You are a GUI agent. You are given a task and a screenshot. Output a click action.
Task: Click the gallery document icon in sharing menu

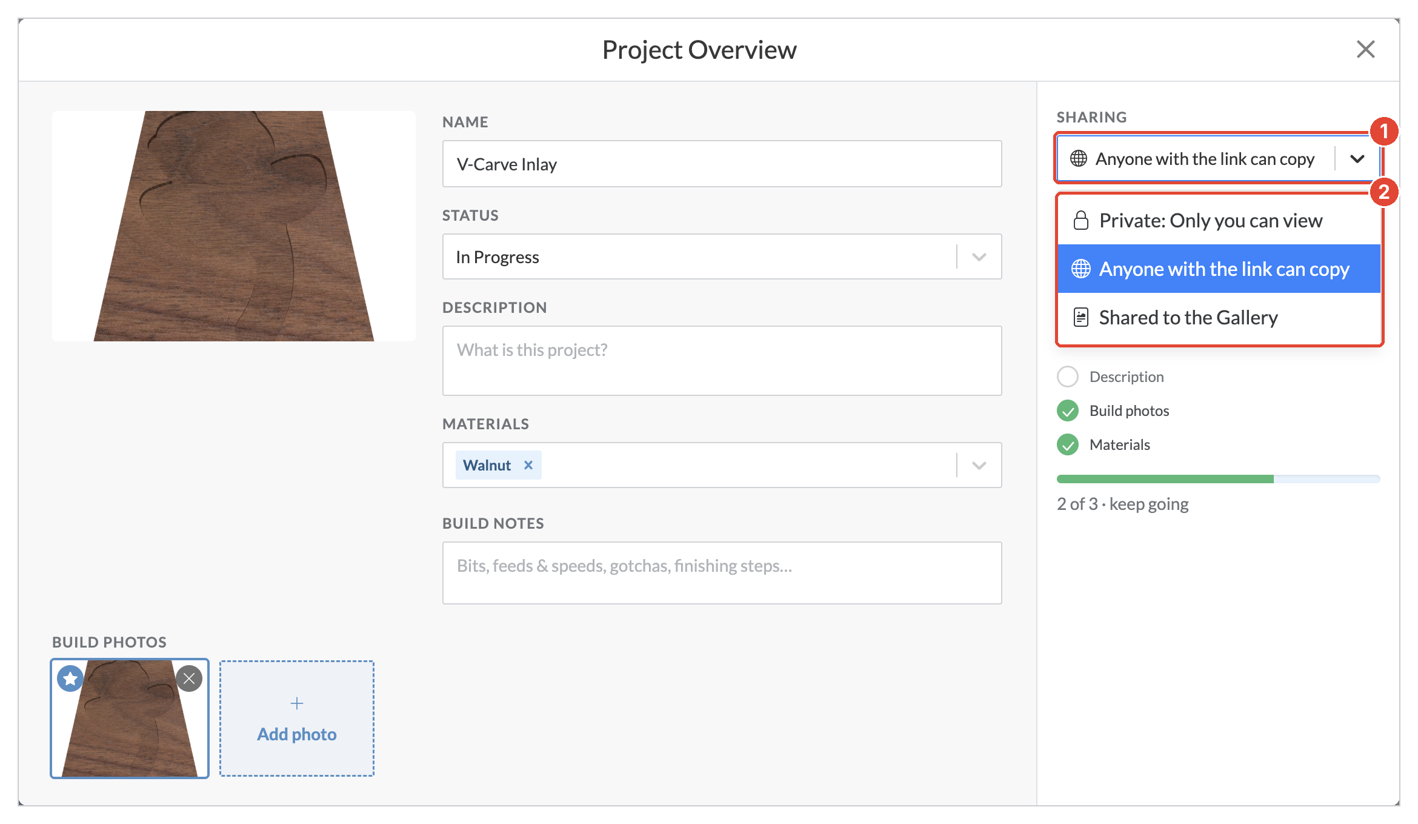pos(1081,317)
